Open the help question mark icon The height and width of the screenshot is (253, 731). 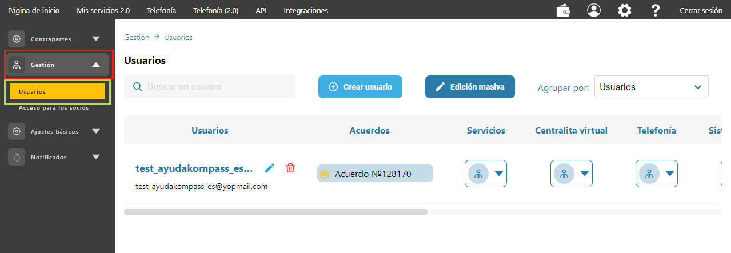[x=655, y=10]
